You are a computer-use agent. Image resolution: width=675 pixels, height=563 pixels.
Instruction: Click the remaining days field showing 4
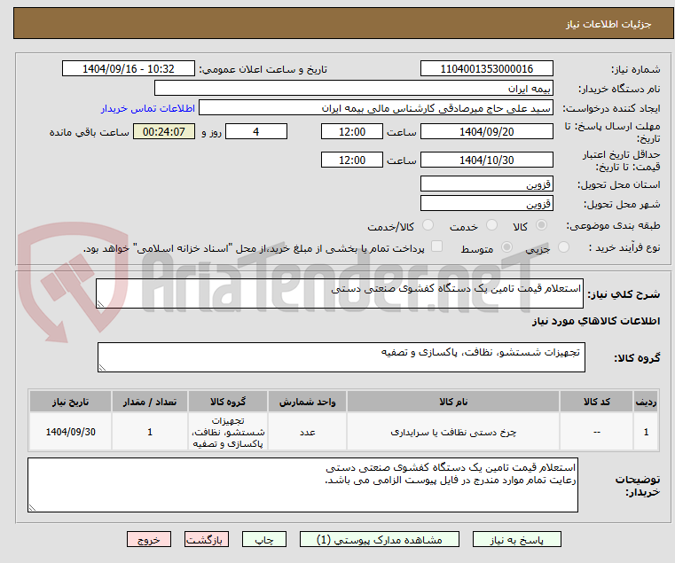256,132
